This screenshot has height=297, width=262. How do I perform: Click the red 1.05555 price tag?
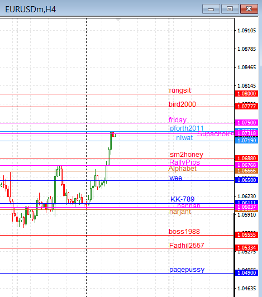click(246, 235)
